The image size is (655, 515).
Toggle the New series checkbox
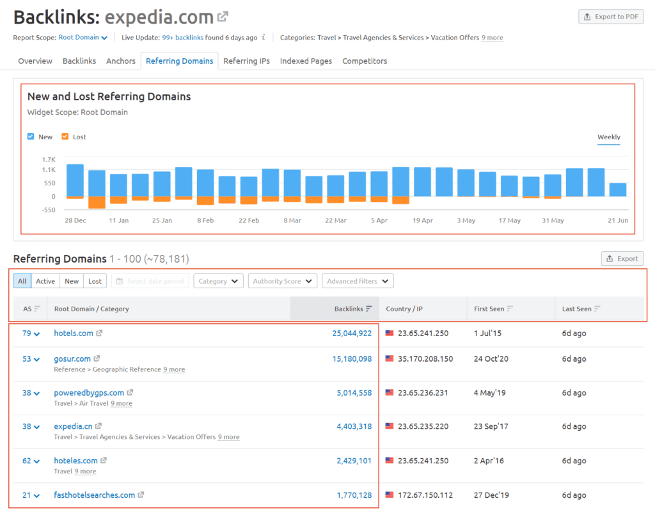(31, 137)
